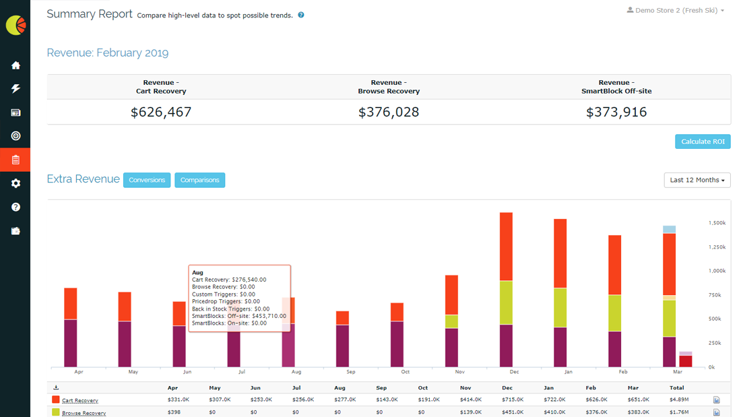Click the app logo in top-left corner

15,25
